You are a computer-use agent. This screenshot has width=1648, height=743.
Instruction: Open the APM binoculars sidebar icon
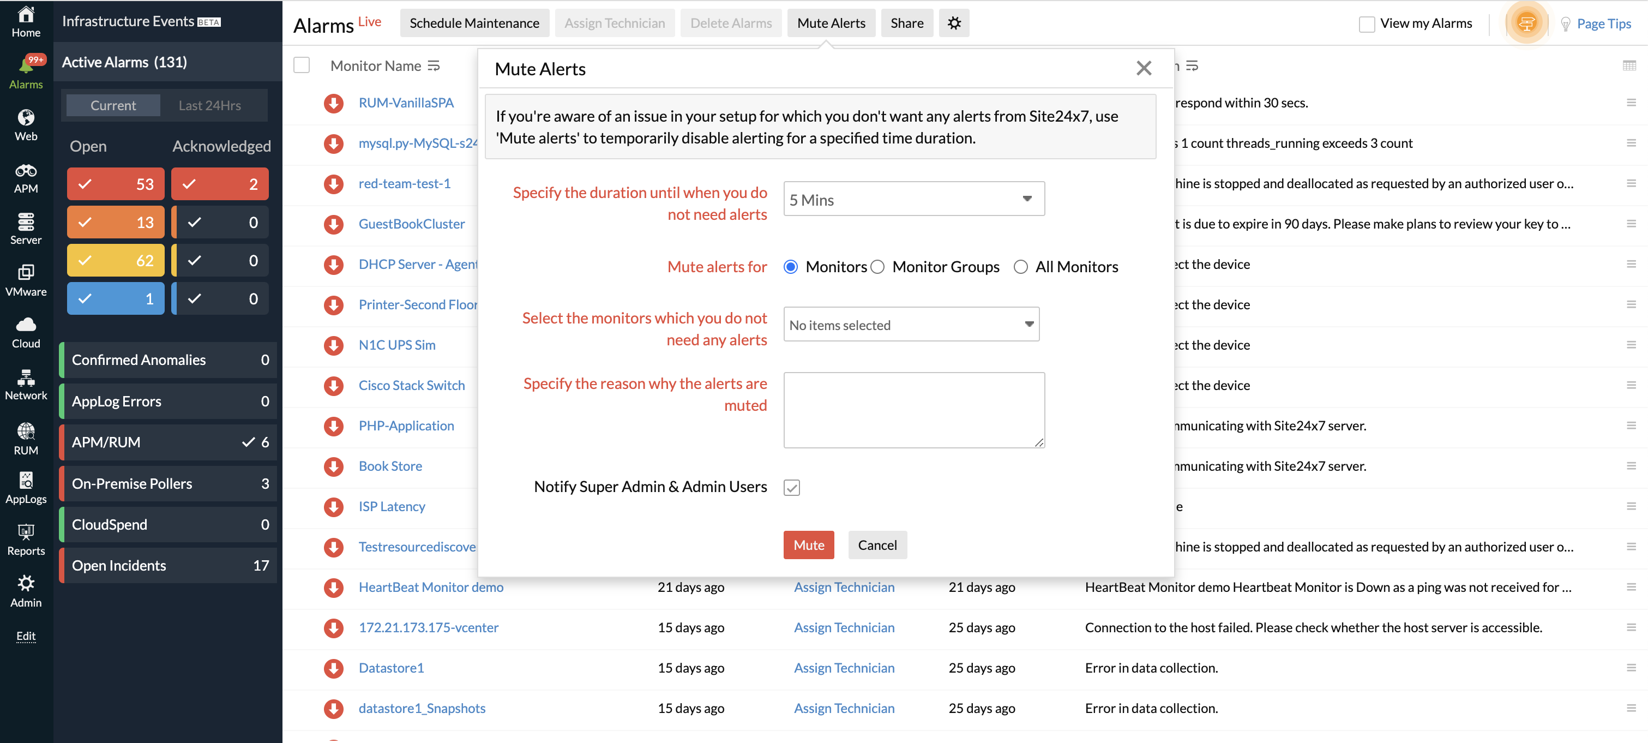pyautogui.click(x=26, y=171)
